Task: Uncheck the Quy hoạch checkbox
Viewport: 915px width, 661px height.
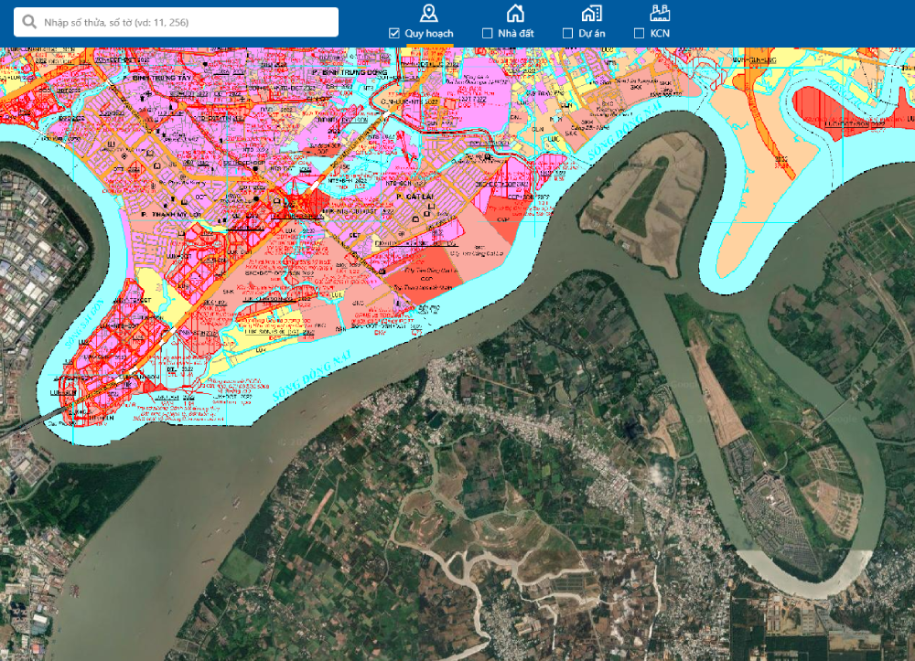Action: tap(394, 34)
